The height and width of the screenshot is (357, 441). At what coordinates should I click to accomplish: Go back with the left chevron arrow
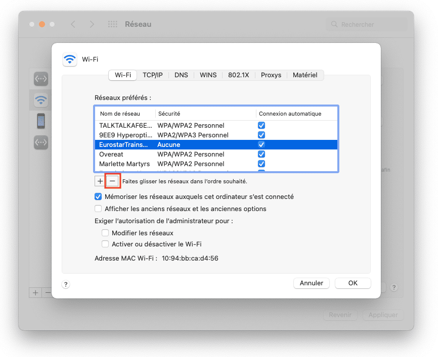click(73, 24)
